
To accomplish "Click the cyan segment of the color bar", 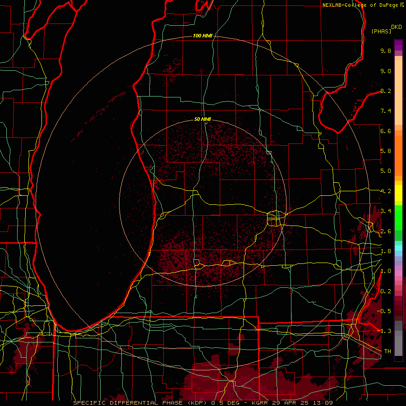I will pos(398,248).
